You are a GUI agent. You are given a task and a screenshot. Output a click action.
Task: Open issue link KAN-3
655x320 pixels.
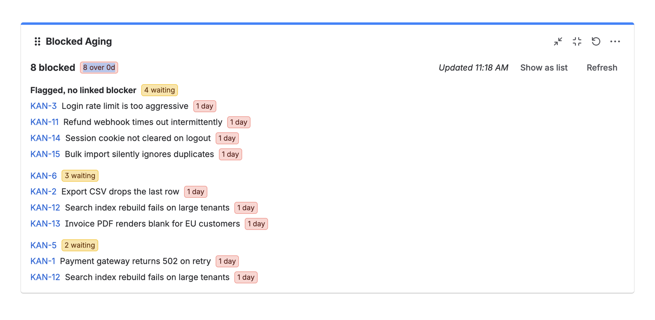[43, 106]
